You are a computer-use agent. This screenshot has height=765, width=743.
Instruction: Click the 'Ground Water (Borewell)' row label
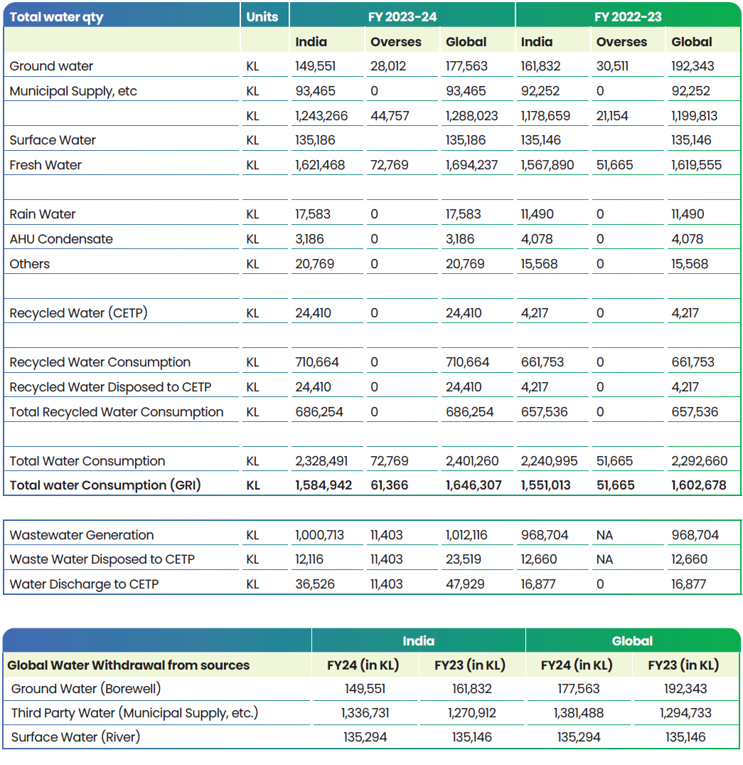(x=86, y=688)
